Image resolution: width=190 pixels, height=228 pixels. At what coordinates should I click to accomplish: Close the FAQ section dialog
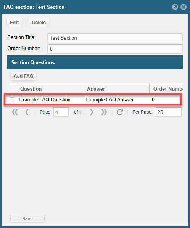[184, 7]
